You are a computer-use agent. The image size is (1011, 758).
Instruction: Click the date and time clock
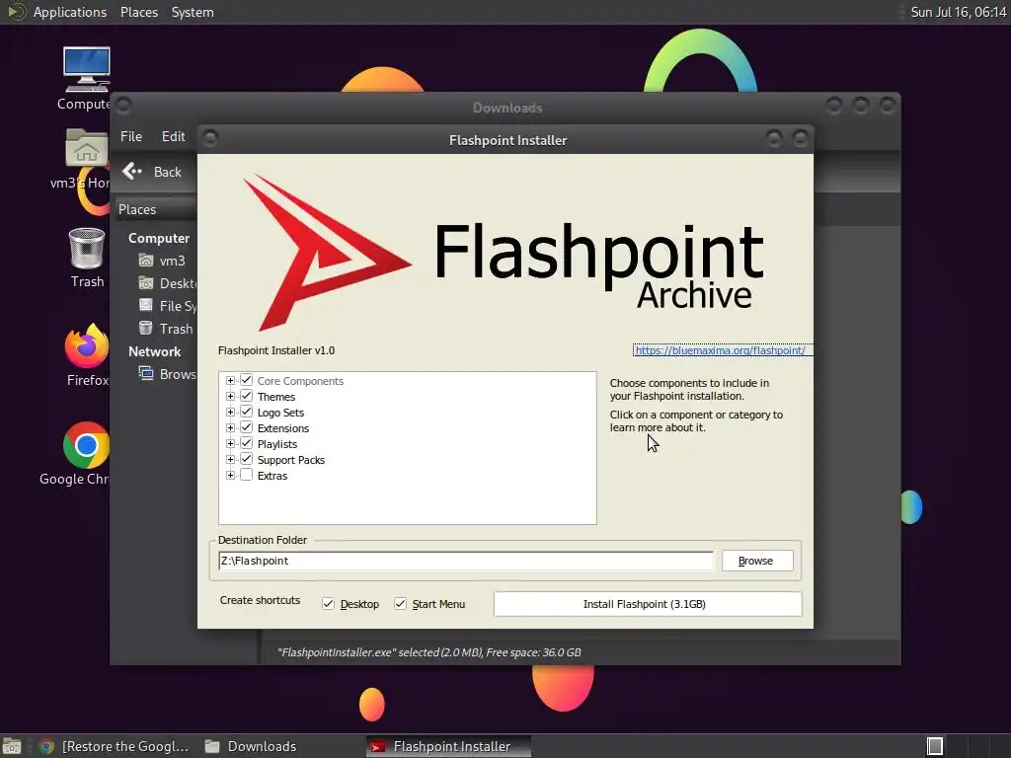pos(958,12)
